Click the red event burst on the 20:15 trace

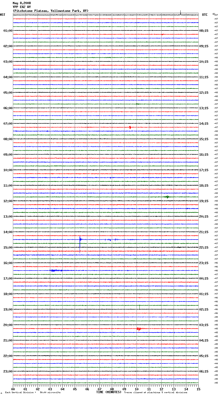[139, 329]
